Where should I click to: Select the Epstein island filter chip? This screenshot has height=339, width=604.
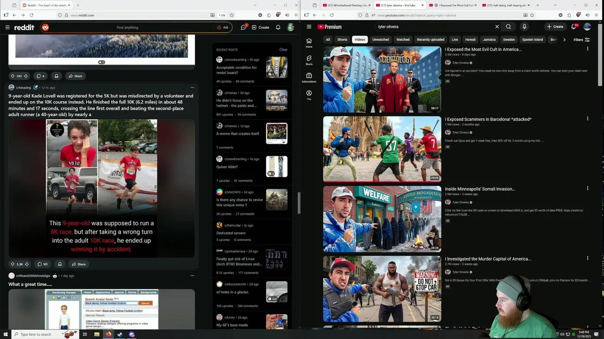[533, 40]
